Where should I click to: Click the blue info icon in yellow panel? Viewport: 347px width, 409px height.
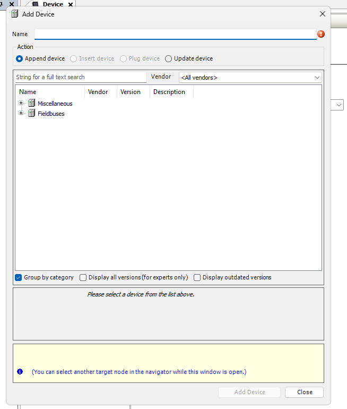tap(20, 372)
